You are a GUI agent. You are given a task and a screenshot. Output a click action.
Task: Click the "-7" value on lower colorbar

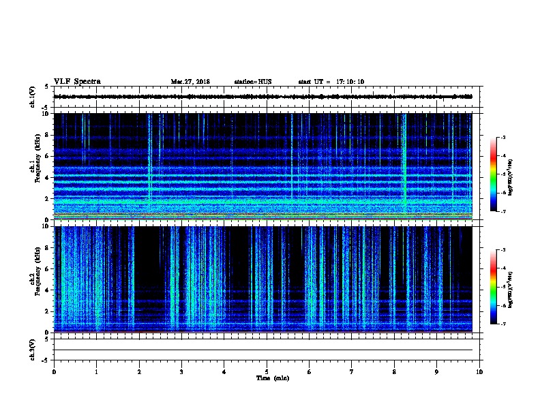502,324
